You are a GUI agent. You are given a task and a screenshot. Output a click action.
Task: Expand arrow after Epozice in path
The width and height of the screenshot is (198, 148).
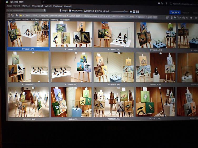146,17
